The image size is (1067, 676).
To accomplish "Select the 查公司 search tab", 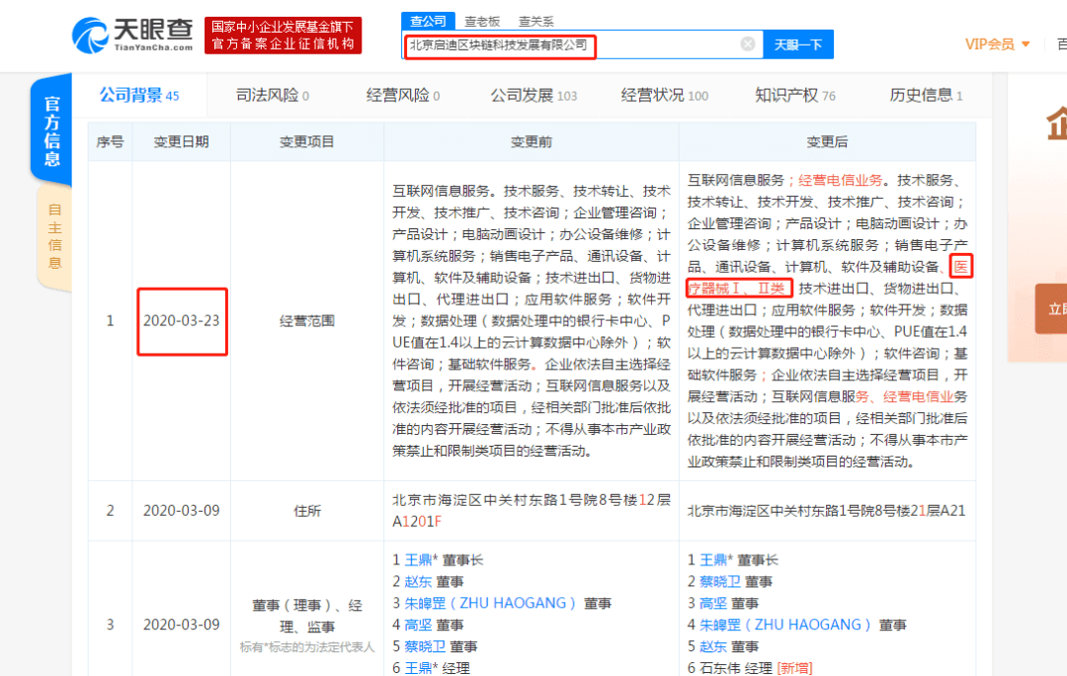I will pos(428,21).
